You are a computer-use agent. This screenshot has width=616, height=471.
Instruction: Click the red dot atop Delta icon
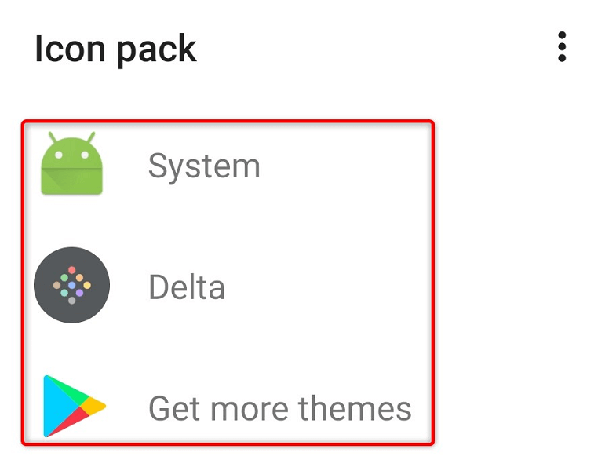tap(72, 270)
